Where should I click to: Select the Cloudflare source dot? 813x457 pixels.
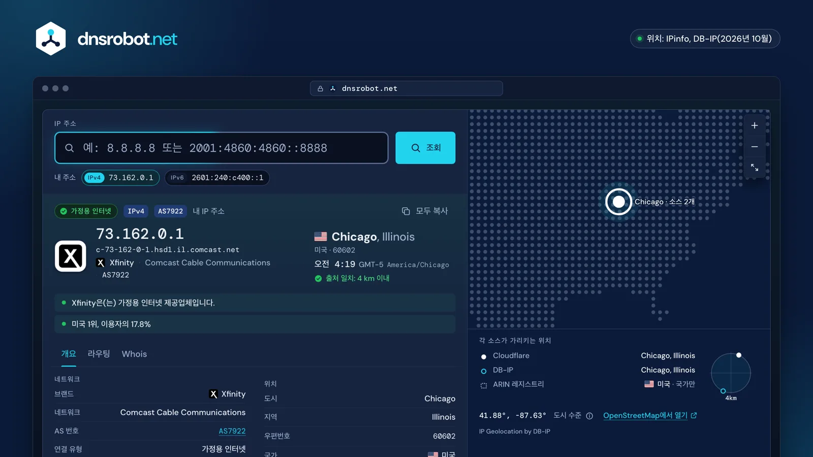point(484,356)
